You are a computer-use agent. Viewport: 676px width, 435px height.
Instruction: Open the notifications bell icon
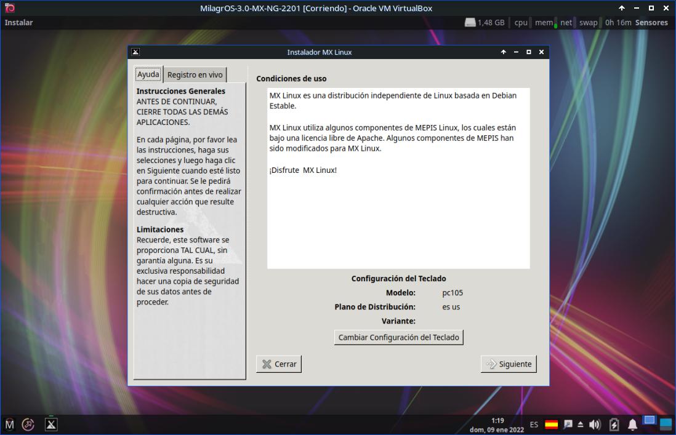pos(632,425)
